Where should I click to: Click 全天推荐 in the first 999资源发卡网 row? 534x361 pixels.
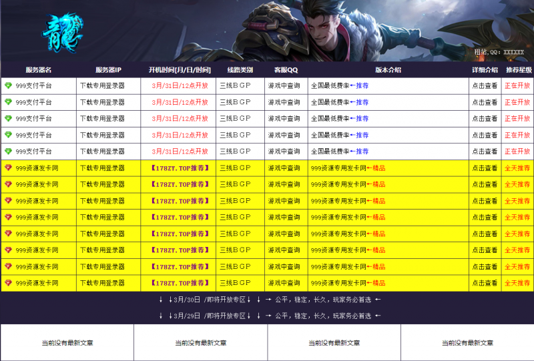coord(517,168)
